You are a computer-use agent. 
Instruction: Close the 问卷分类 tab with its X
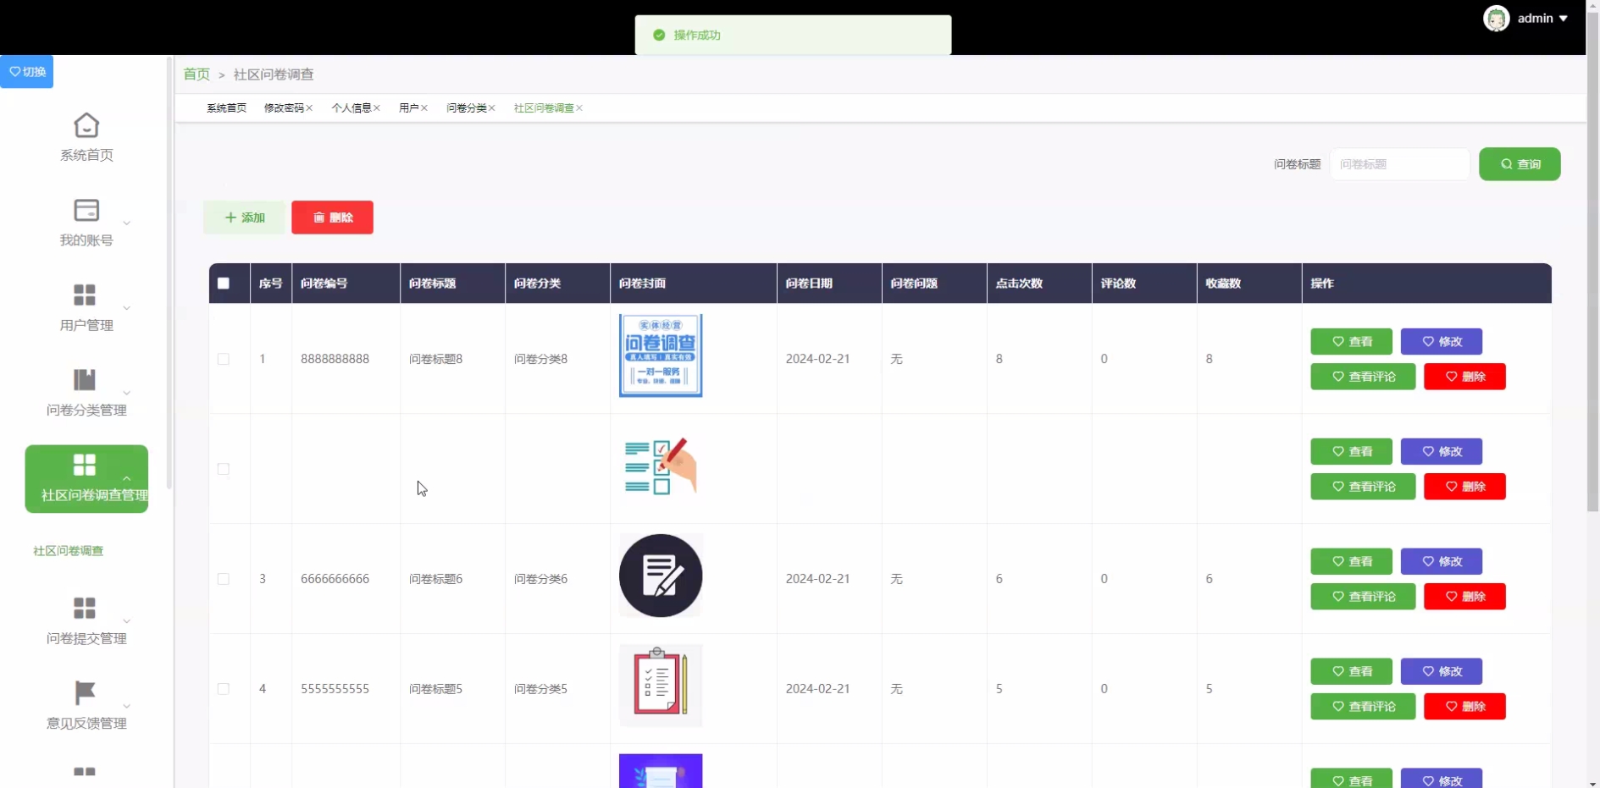[x=492, y=108]
